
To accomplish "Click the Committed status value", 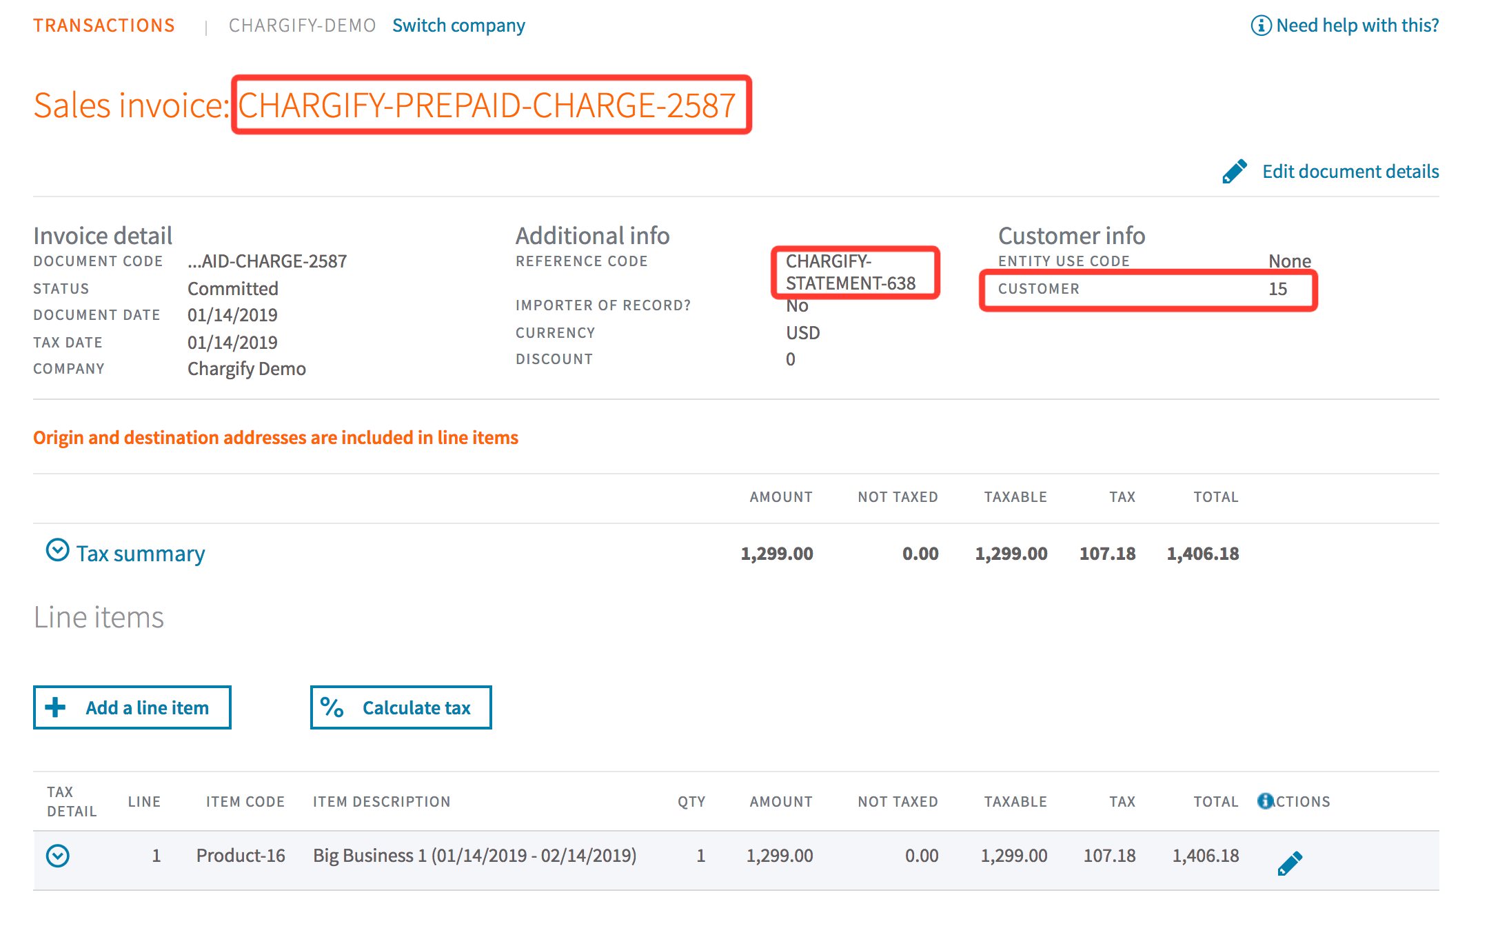I will pyautogui.click(x=233, y=288).
